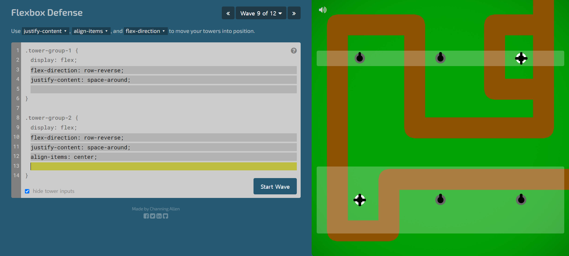
Task: Select the middle bomb tower in lower group
Action: (440, 199)
